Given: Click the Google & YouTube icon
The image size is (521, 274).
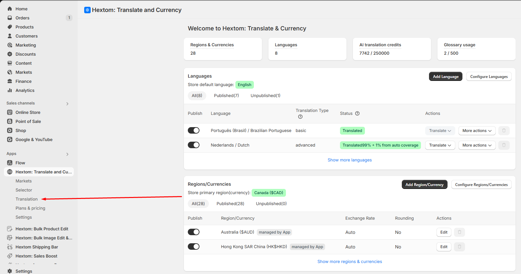Looking at the screenshot, I should tap(10, 139).
